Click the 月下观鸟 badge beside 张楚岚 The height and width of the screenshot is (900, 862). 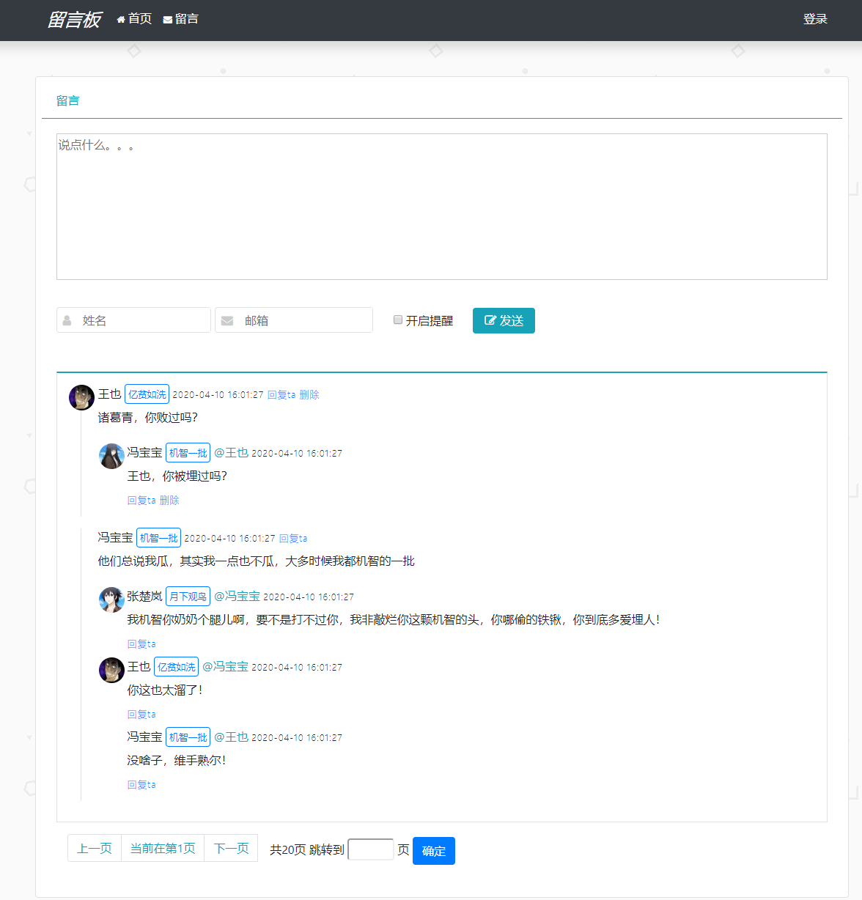pyautogui.click(x=188, y=596)
